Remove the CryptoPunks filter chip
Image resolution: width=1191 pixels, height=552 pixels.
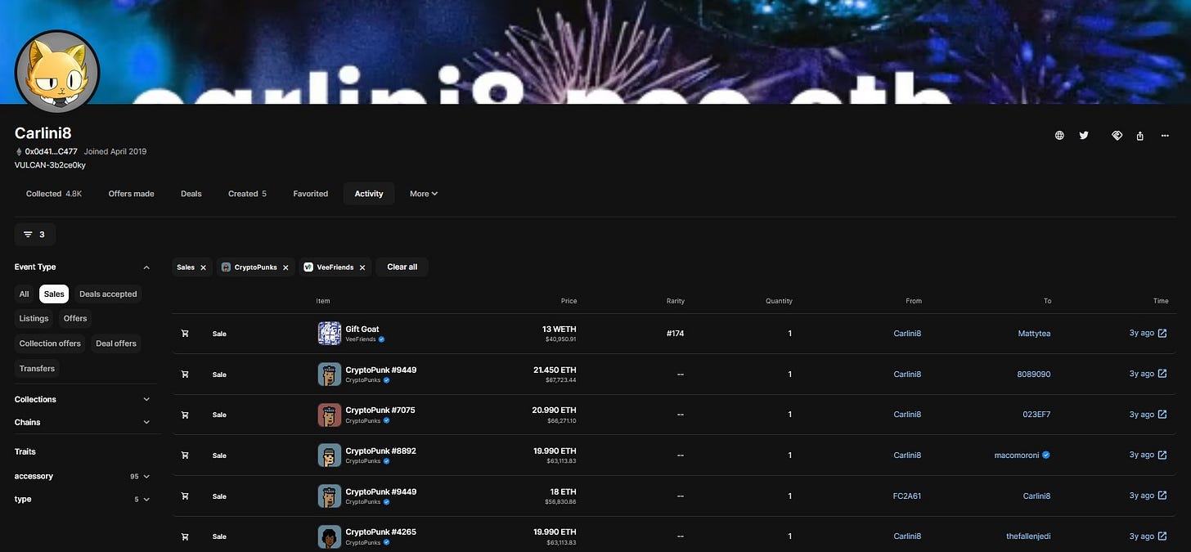tap(285, 267)
